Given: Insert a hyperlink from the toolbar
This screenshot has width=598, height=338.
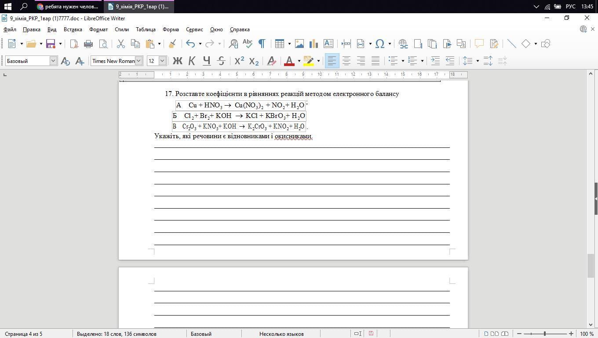Looking at the screenshot, I should tap(403, 44).
